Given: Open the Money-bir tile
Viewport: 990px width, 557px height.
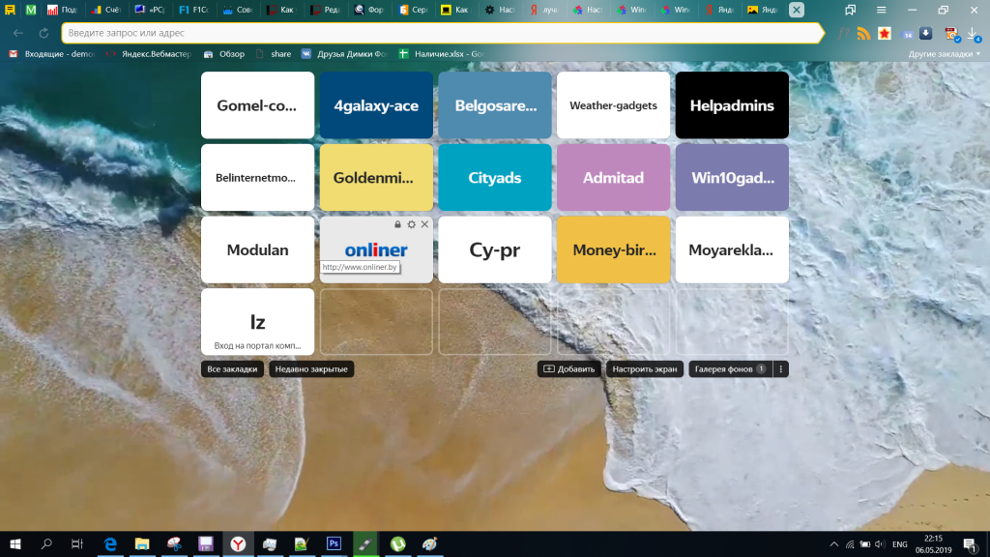Looking at the screenshot, I should tap(613, 249).
